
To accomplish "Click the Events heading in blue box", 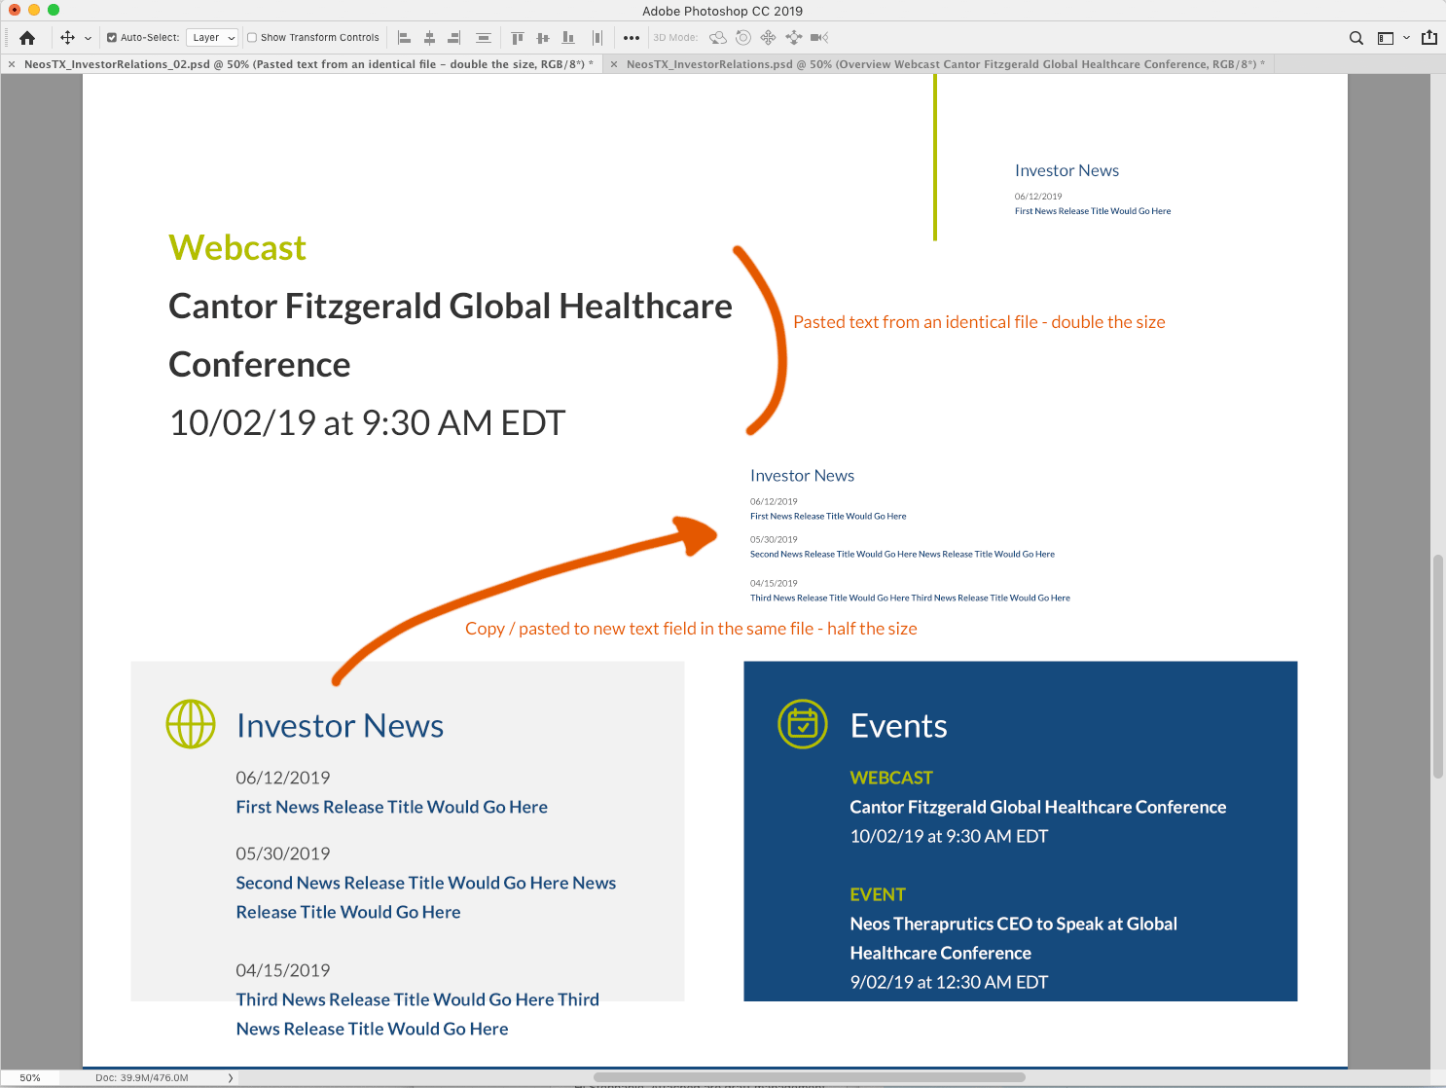I will click(898, 726).
